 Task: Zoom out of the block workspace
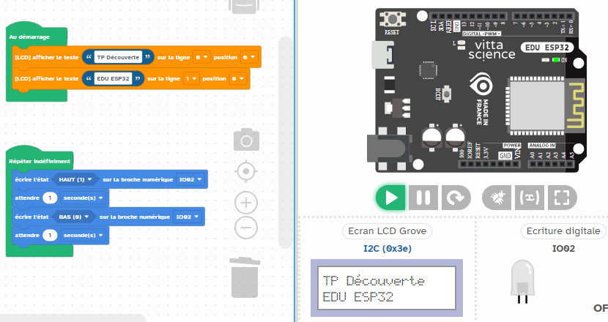tap(246, 227)
